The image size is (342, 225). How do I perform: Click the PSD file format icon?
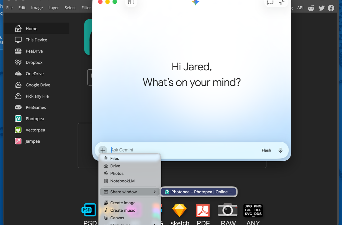(89, 210)
